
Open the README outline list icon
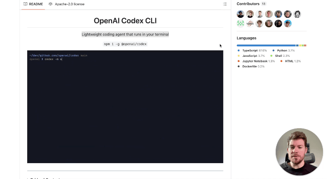tap(225, 4)
